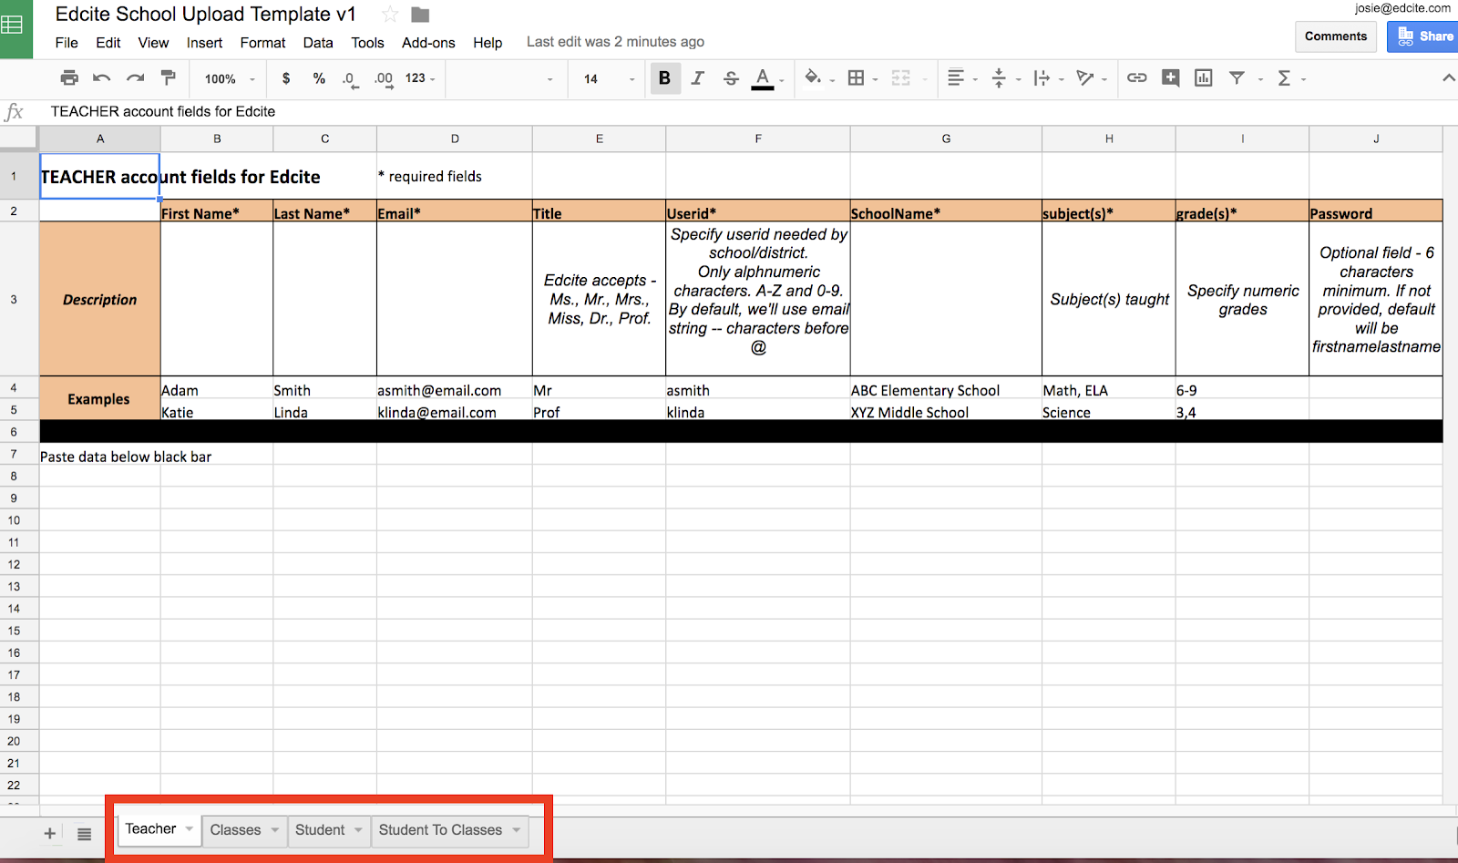Click the blue Share button

click(1422, 36)
